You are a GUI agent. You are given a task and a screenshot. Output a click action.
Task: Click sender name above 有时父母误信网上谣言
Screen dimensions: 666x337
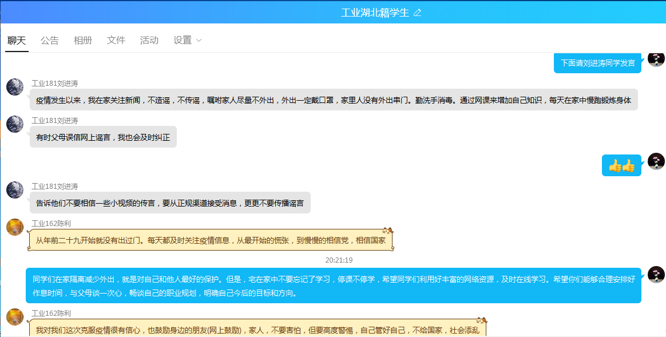click(55, 120)
